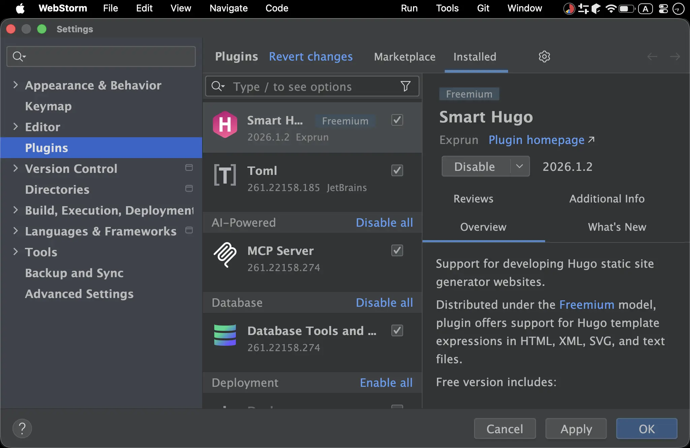Focus the settings search field
The height and width of the screenshot is (448, 690).
(x=101, y=56)
